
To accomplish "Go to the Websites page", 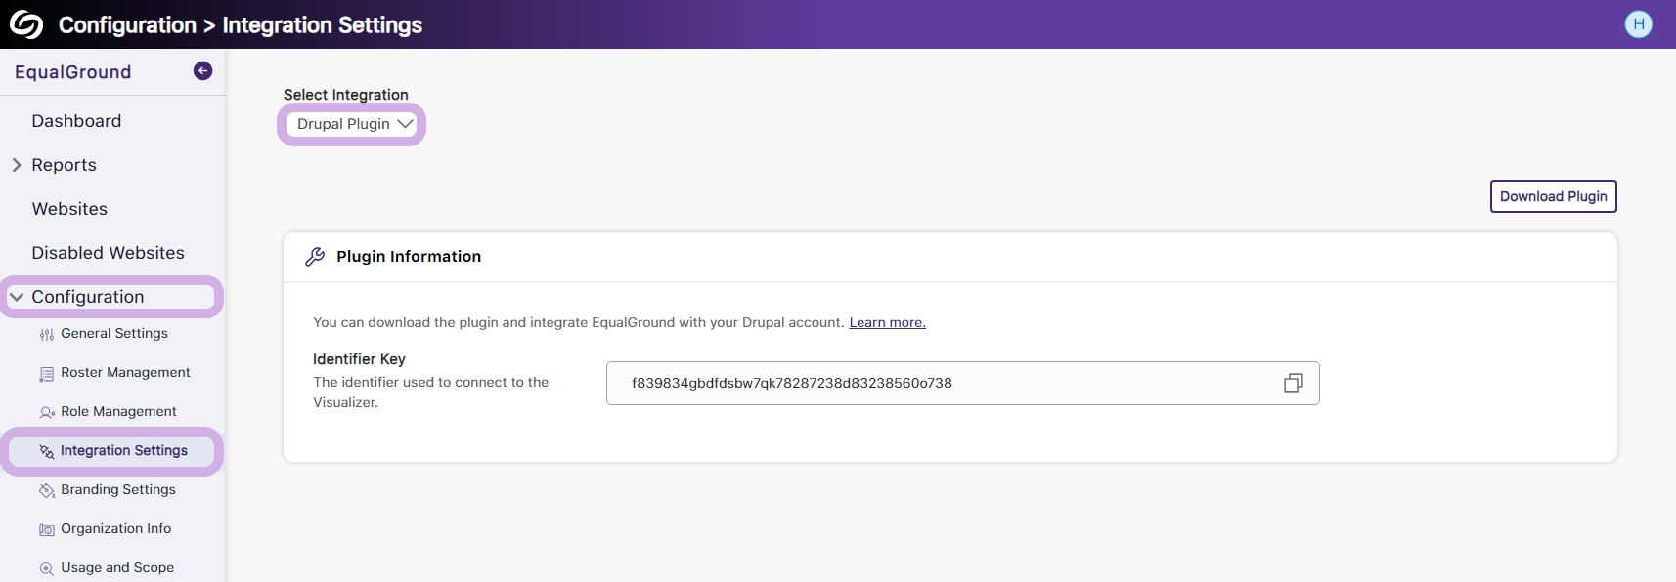I will pos(69,209).
